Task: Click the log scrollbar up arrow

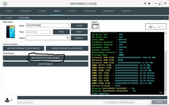Action: point(166,34)
